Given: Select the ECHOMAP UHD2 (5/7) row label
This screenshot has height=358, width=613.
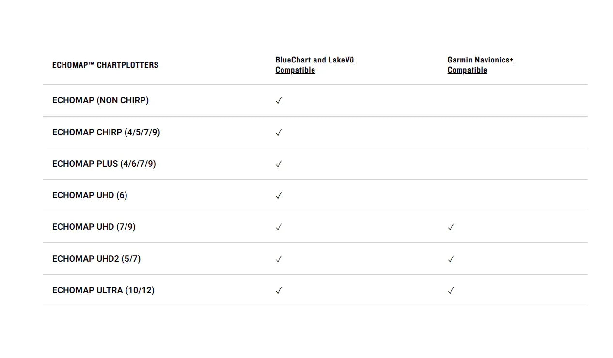Looking at the screenshot, I should pyautogui.click(x=96, y=259).
